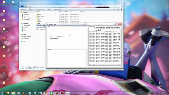Expand the Compartir con menu
This screenshot has height=95, width=169.
coord(41,9)
